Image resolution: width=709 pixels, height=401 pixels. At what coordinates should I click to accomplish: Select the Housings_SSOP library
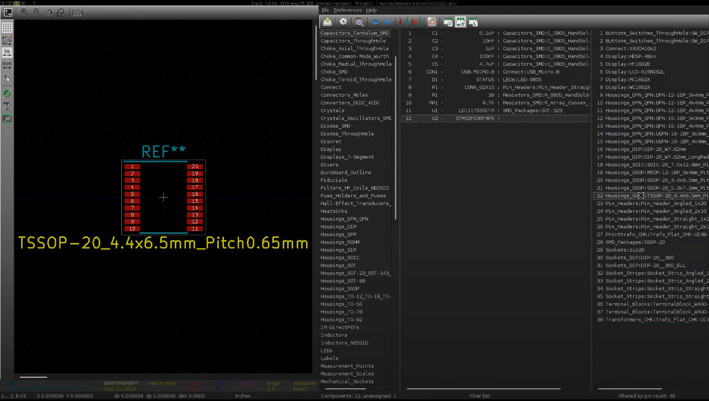(340, 289)
